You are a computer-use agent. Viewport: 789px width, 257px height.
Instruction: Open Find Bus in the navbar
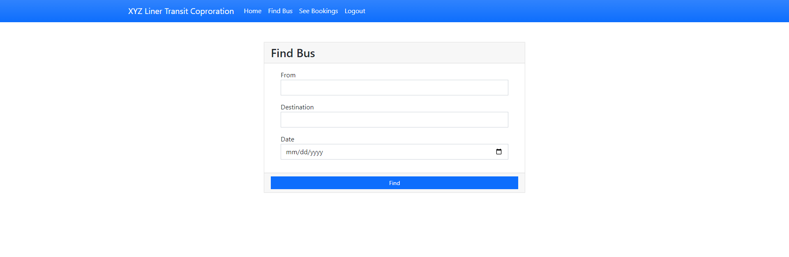pyautogui.click(x=280, y=11)
